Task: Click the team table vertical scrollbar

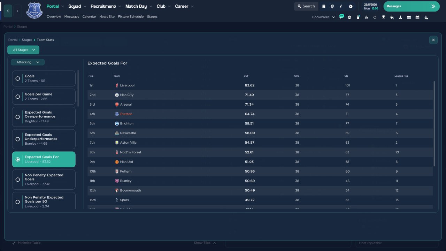Action: point(434,124)
